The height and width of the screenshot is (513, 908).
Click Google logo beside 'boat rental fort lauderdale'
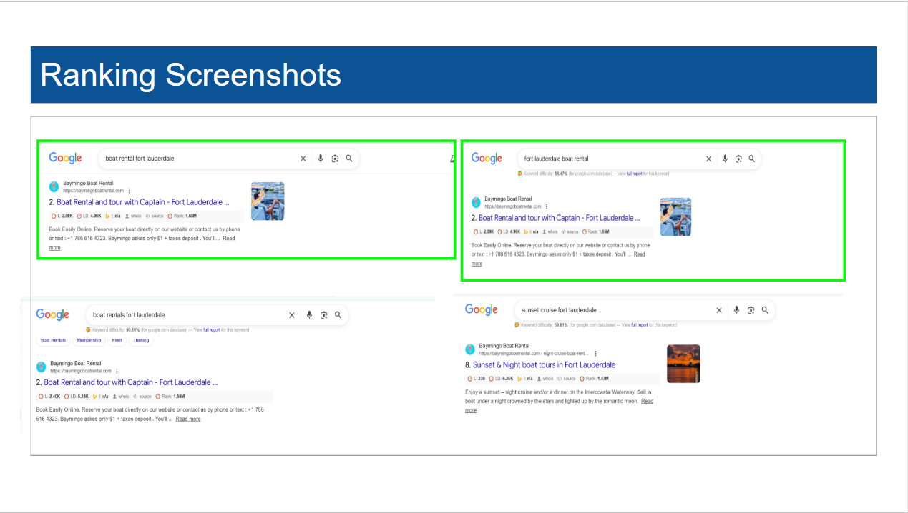66,159
